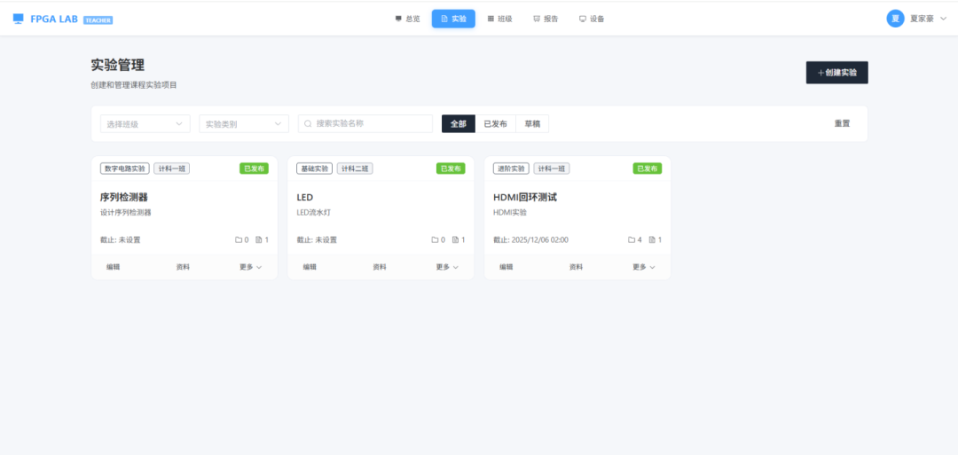Switch to the 设备 tab

(592, 19)
